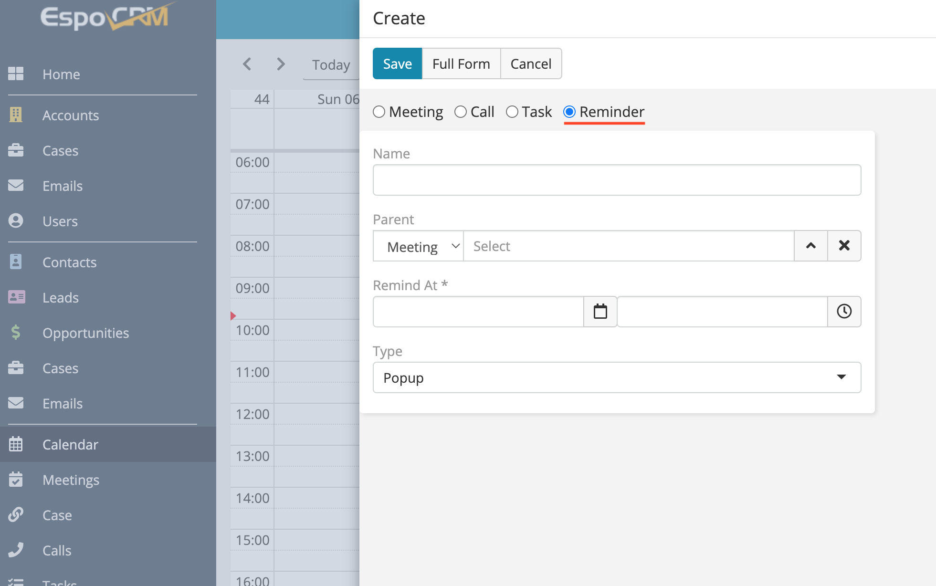Cancel the Create dialog
The width and height of the screenshot is (936, 586).
pos(531,63)
